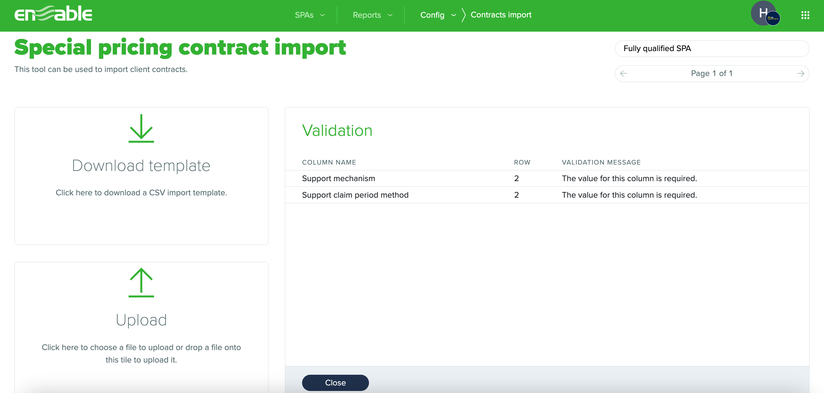Click the Download template title
Viewport: 824px width, 393px height.
point(141,166)
